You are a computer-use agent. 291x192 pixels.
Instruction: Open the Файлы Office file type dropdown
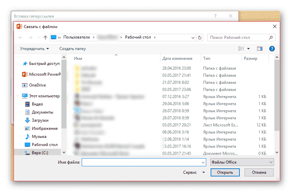242,162
